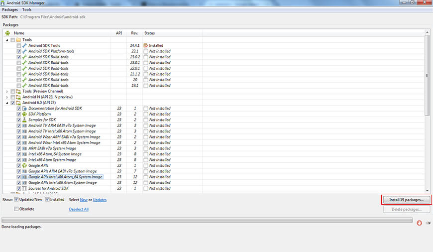
Task: Click the Sources for Android SDK icon
Action: (24, 188)
